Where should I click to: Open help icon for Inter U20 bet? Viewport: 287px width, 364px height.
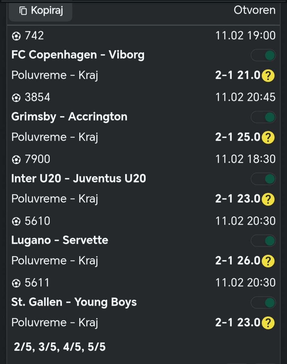[x=268, y=199]
